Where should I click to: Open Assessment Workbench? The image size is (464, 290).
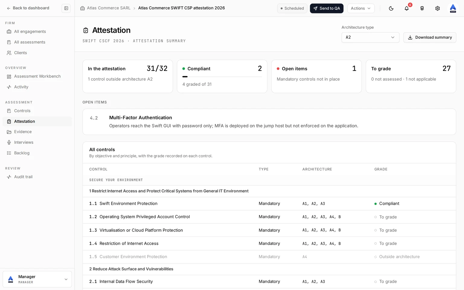37,76
